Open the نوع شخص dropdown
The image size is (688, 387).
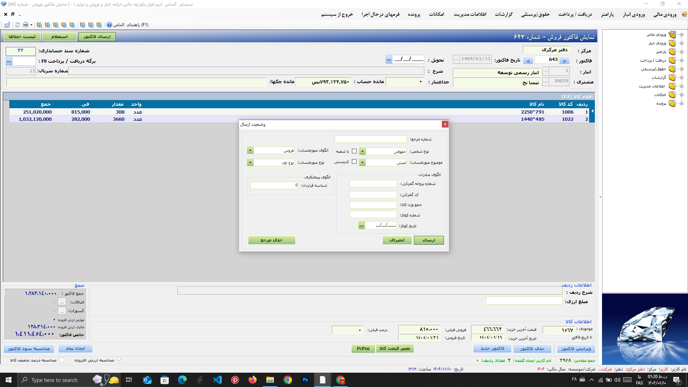[x=362, y=152]
